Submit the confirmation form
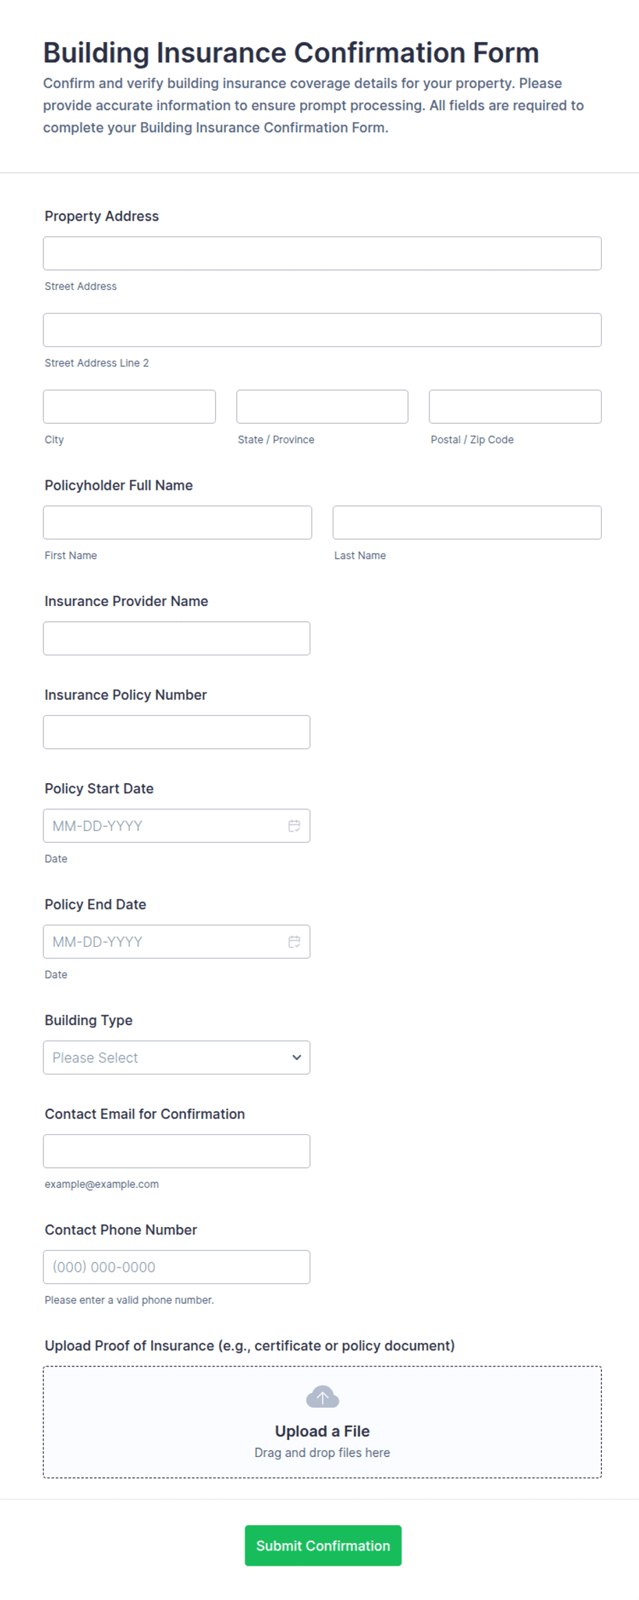 click(323, 1546)
